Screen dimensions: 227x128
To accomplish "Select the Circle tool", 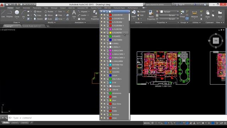I will (x=17, y=14).
